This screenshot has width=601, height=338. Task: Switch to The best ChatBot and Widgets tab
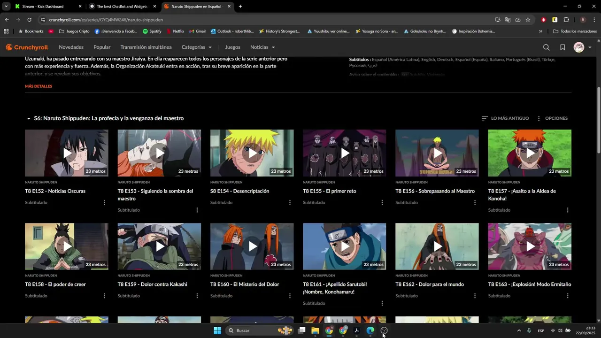pyautogui.click(x=122, y=7)
